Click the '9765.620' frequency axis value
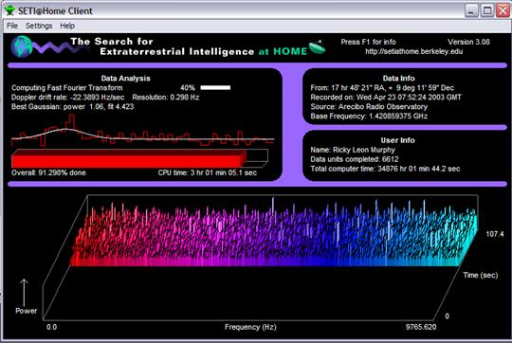 421,327
